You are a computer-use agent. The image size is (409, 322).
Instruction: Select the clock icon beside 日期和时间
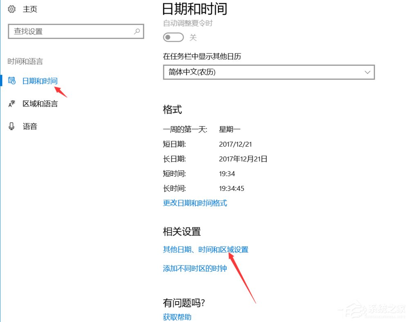(11, 80)
